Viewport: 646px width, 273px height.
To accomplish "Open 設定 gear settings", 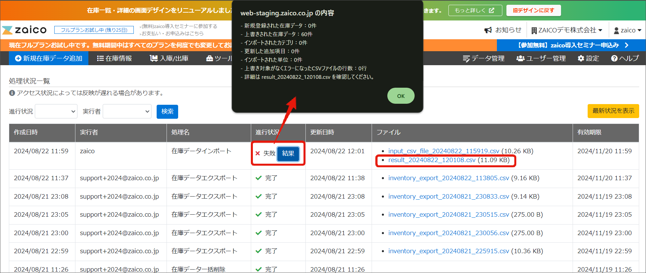I will click(588, 58).
